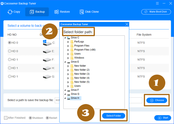Expand the C: Users folder node under Windows

coord(68,54)
